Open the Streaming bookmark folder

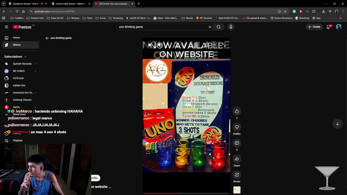(116, 18)
